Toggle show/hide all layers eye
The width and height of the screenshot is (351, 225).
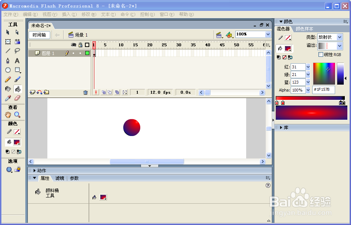73,45
